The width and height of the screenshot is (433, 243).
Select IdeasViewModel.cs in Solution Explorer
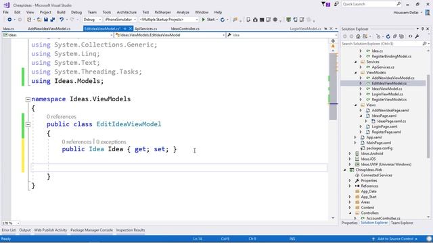point(386,89)
